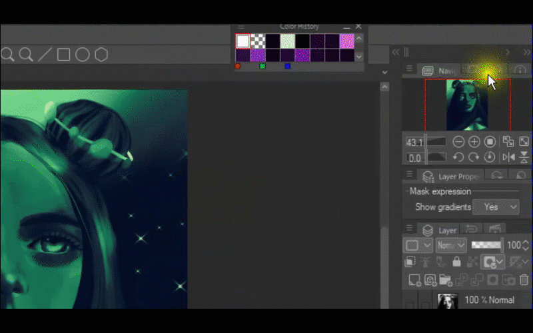Open the layer blending mode dropdown
The image size is (533, 333).
pyautogui.click(x=451, y=245)
